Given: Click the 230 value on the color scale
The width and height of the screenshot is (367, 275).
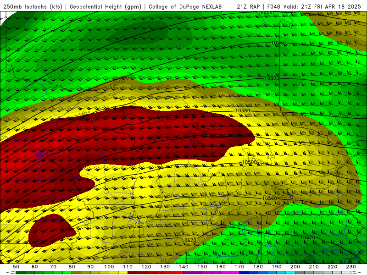Looking at the screenshot, I should [x=351, y=267].
